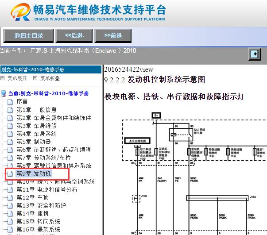Open 第11章 电源和信号分布
This screenshot has height=235, width=267.
[x=47, y=189]
